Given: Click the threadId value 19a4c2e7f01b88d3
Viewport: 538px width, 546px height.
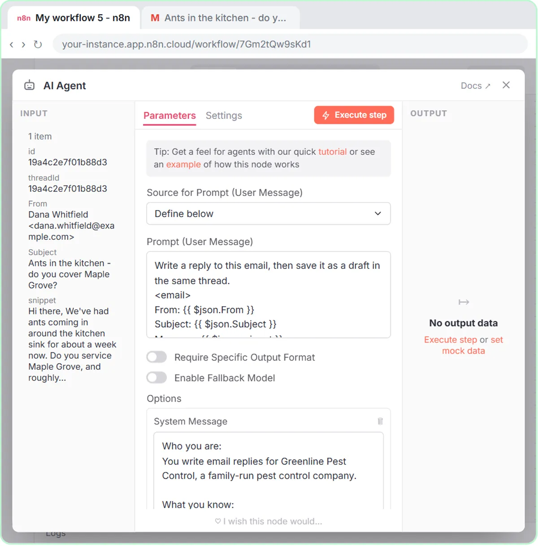Looking at the screenshot, I should 68,189.
